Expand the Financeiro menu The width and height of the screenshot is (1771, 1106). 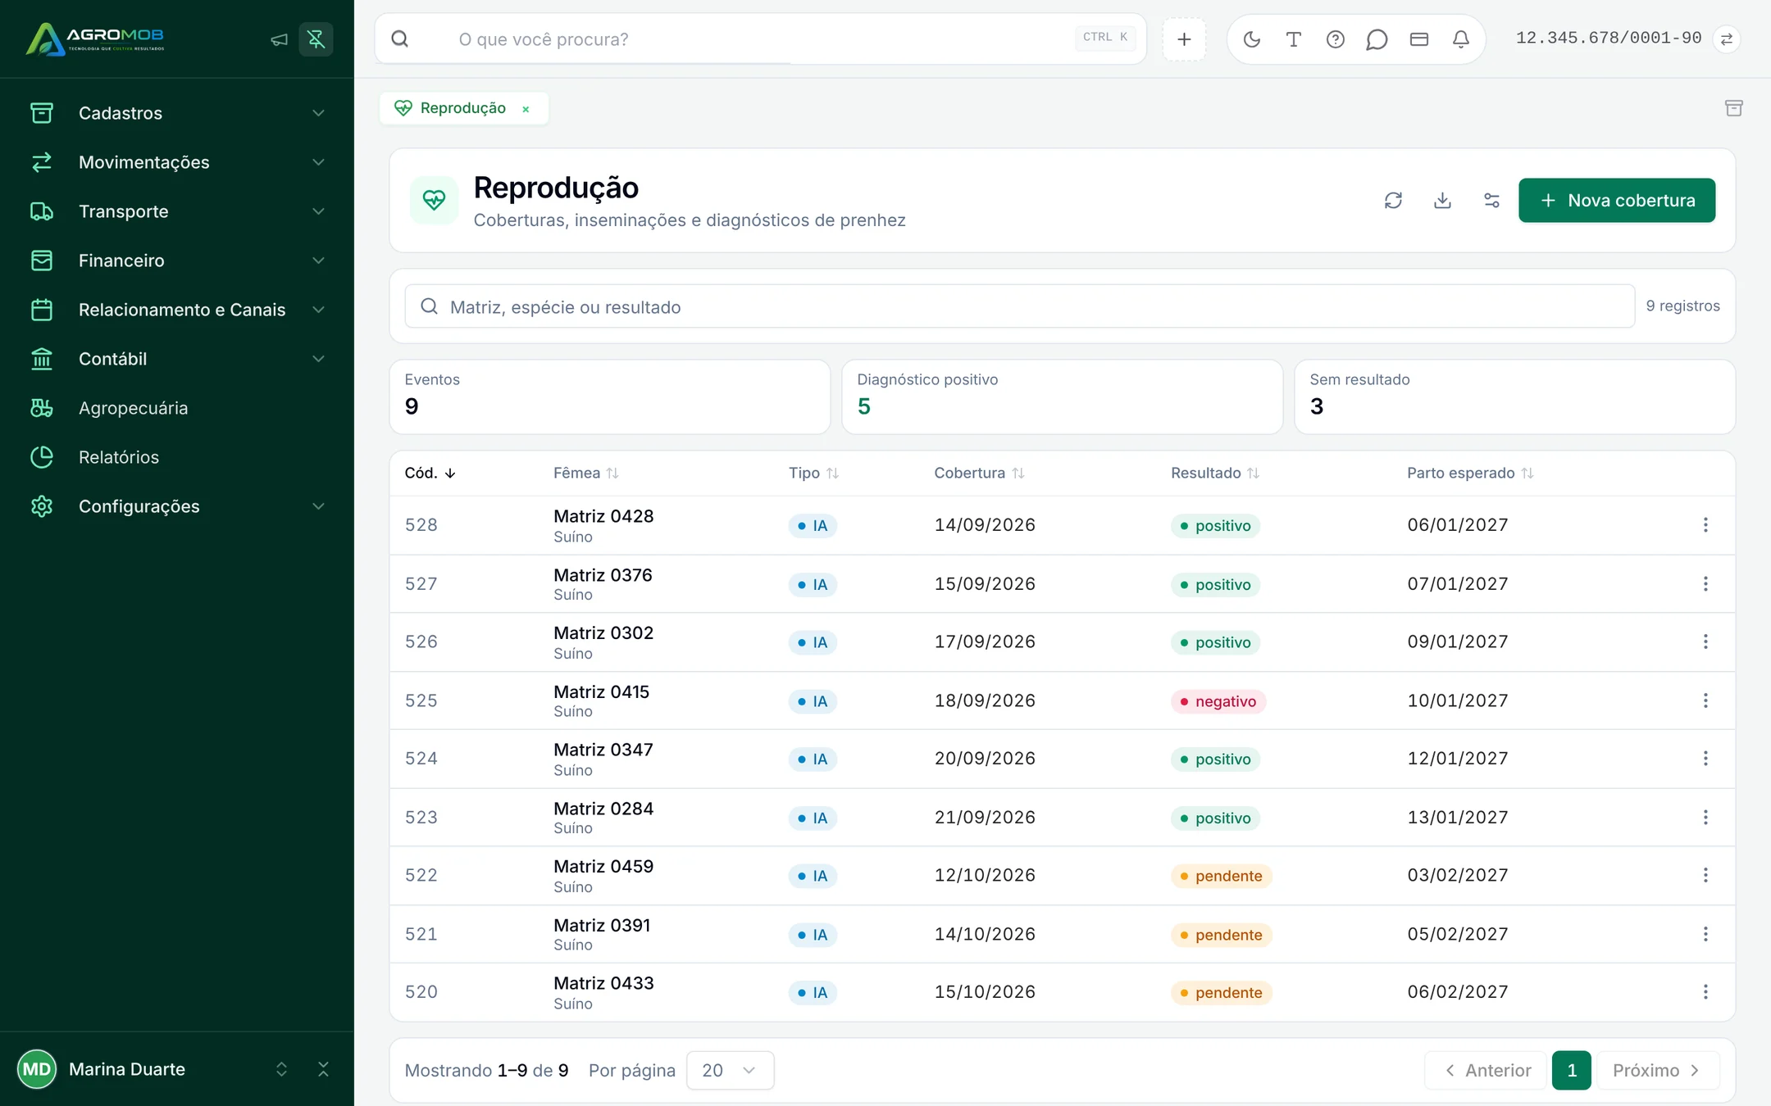[x=177, y=261]
